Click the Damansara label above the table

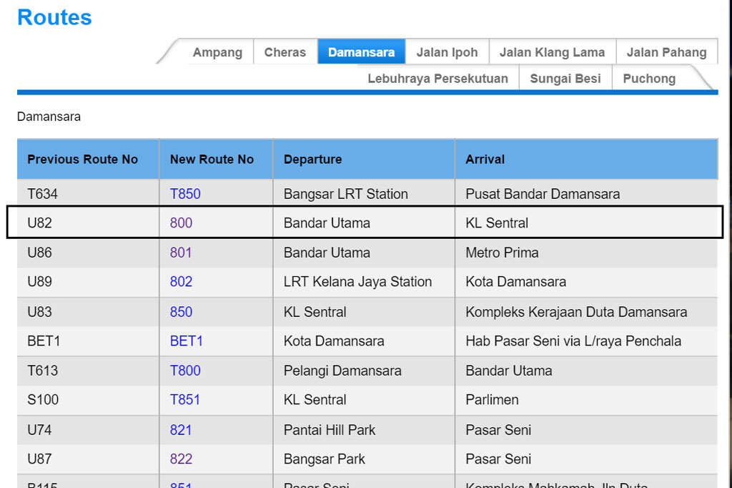point(49,117)
